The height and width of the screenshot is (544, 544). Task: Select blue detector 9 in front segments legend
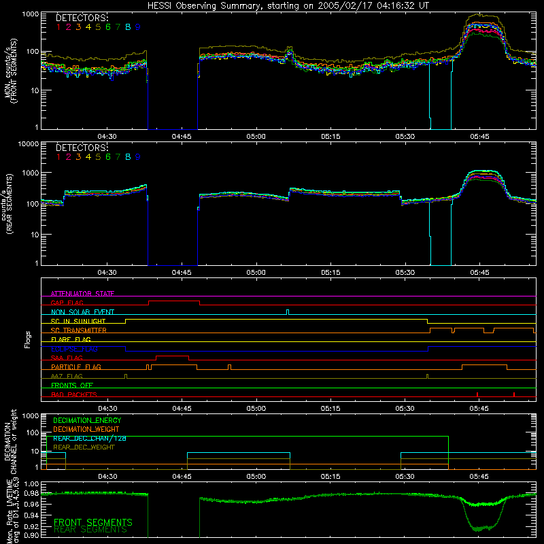(138, 27)
